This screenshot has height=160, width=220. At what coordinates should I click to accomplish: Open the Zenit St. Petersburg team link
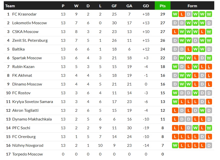[x=30, y=40]
